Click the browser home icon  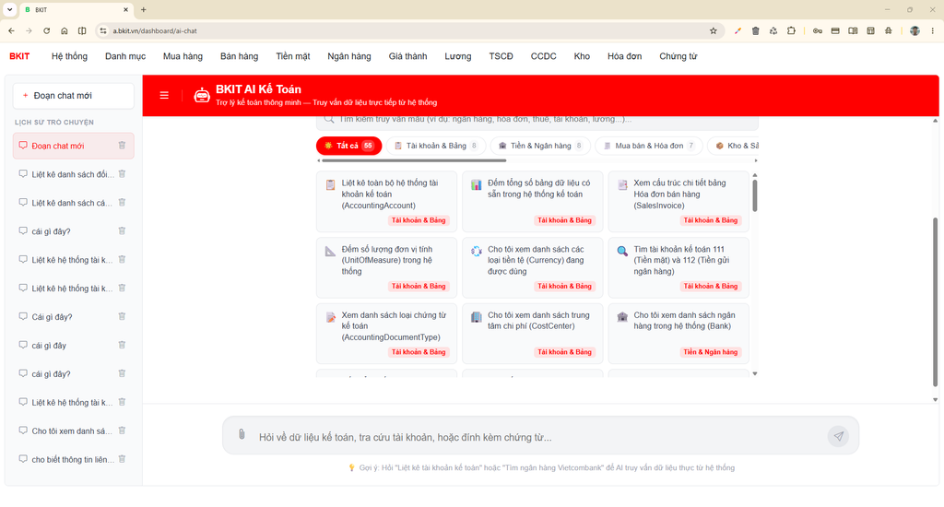click(x=64, y=30)
